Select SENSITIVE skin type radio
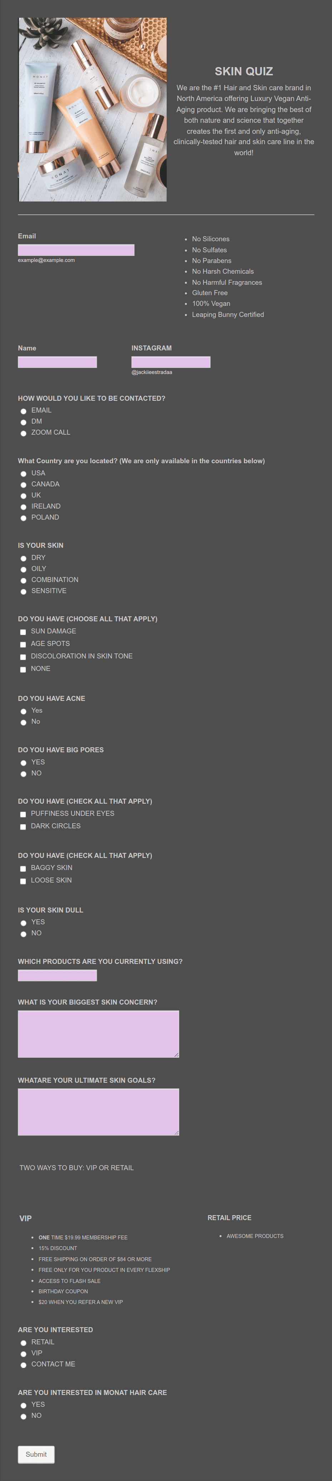The width and height of the screenshot is (332, 1481). [24, 592]
